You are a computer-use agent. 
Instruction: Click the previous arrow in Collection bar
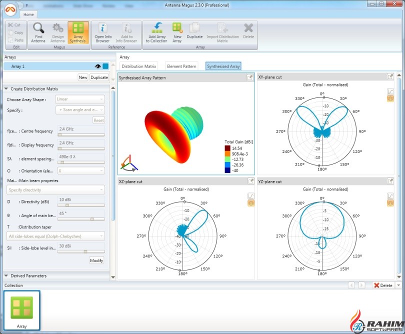(x=351, y=285)
